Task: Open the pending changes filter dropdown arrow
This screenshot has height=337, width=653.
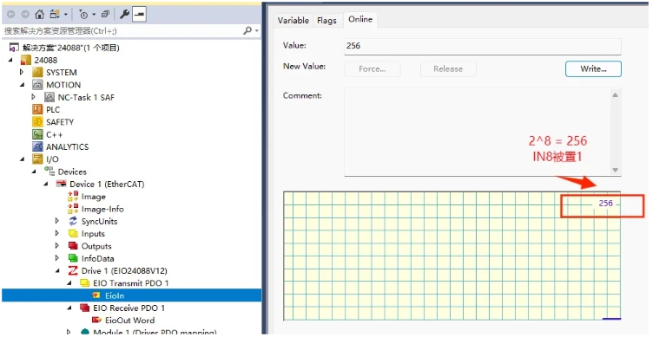Action: point(94,15)
